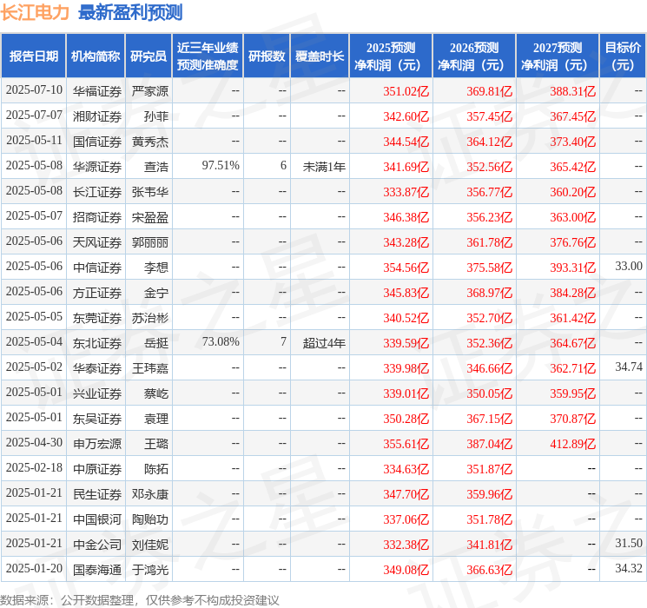Select the 中原证券 institution cell

(97, 469)
